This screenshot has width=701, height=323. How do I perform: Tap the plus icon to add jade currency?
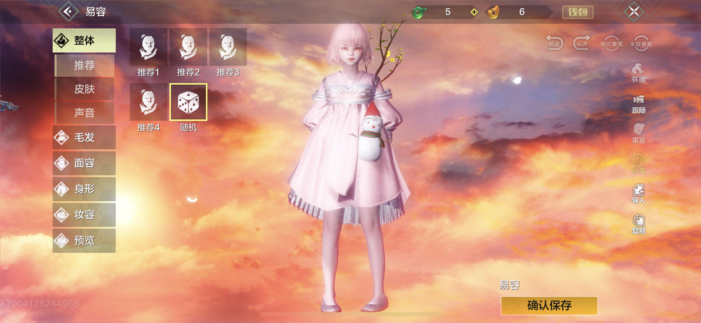[x=474, y=12]
